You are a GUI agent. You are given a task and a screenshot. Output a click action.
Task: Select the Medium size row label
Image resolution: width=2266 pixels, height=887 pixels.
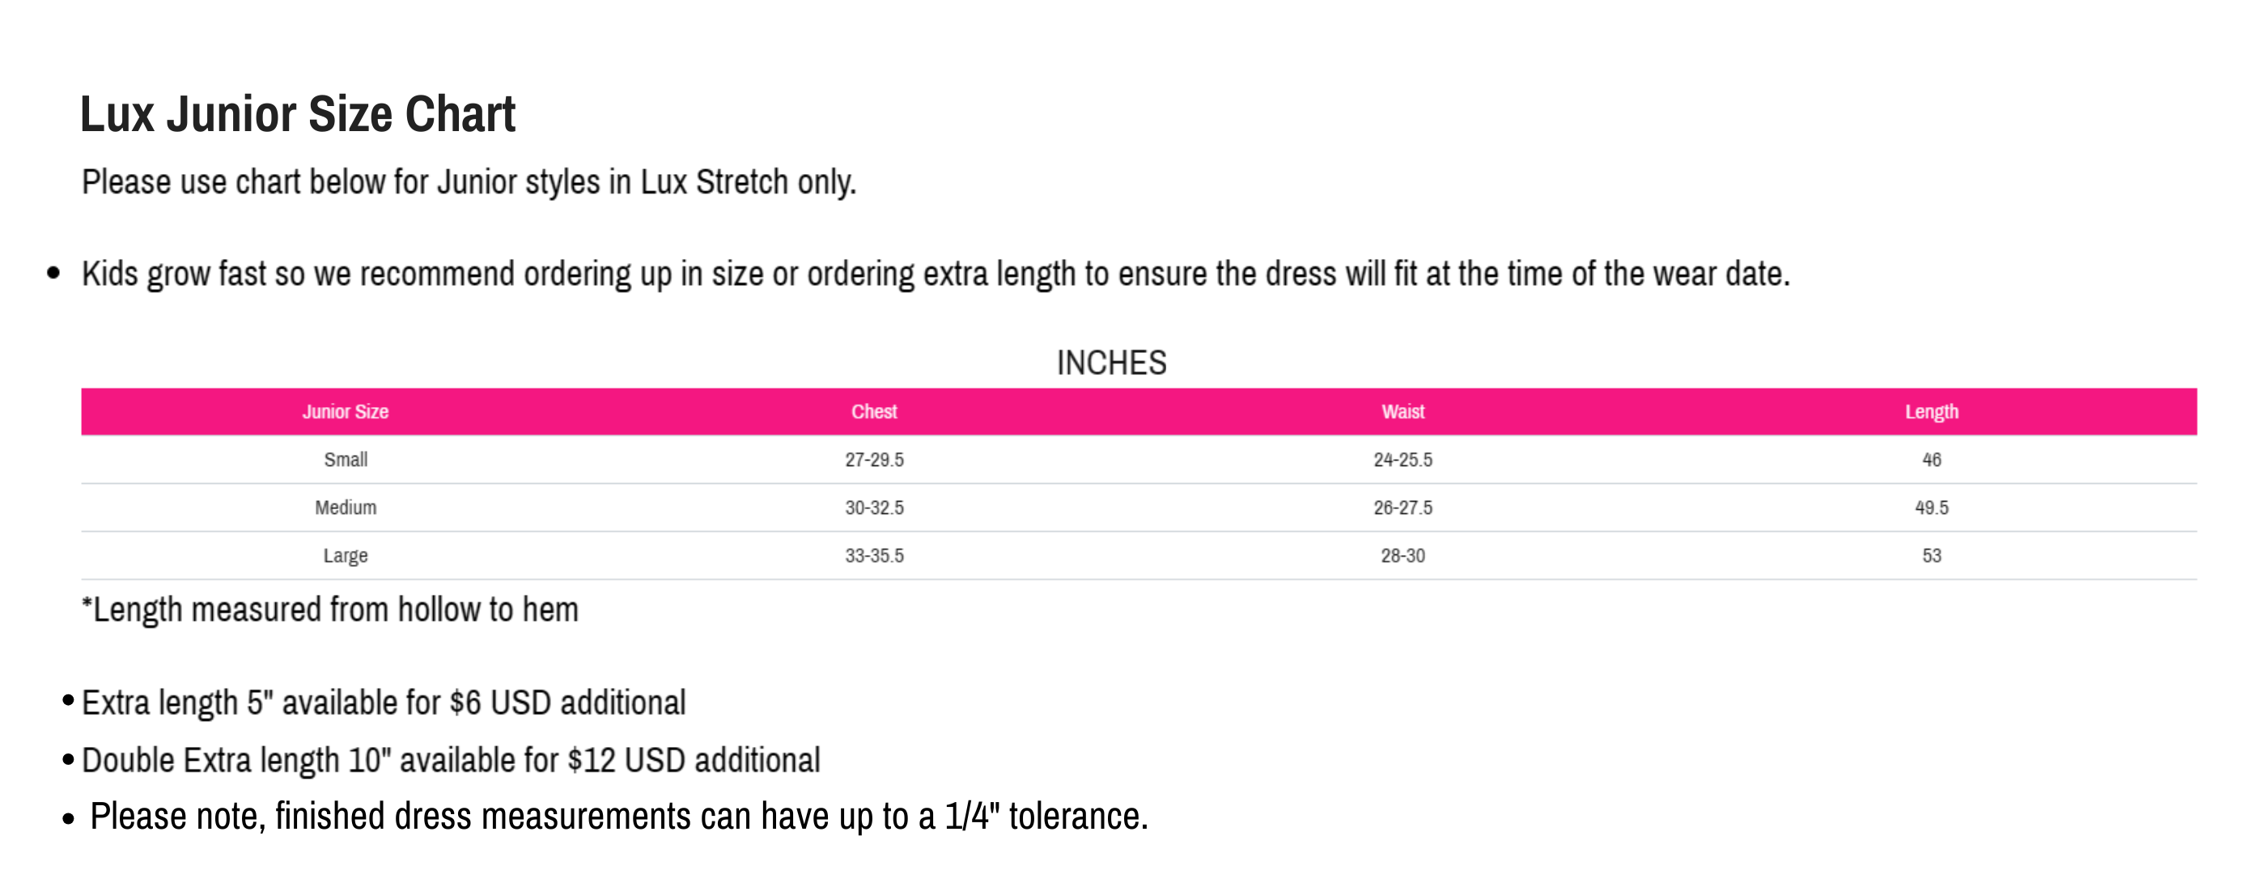(346, 507)
